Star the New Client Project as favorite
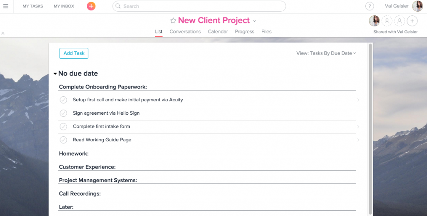Image resolution: width=427 pixels, height=216 pixels. [x=173, y=21]
